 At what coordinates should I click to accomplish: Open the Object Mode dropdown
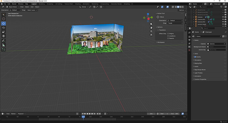click(12, 7)
